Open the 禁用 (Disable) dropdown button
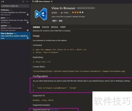The image size is (132, 111). (55, 21)
